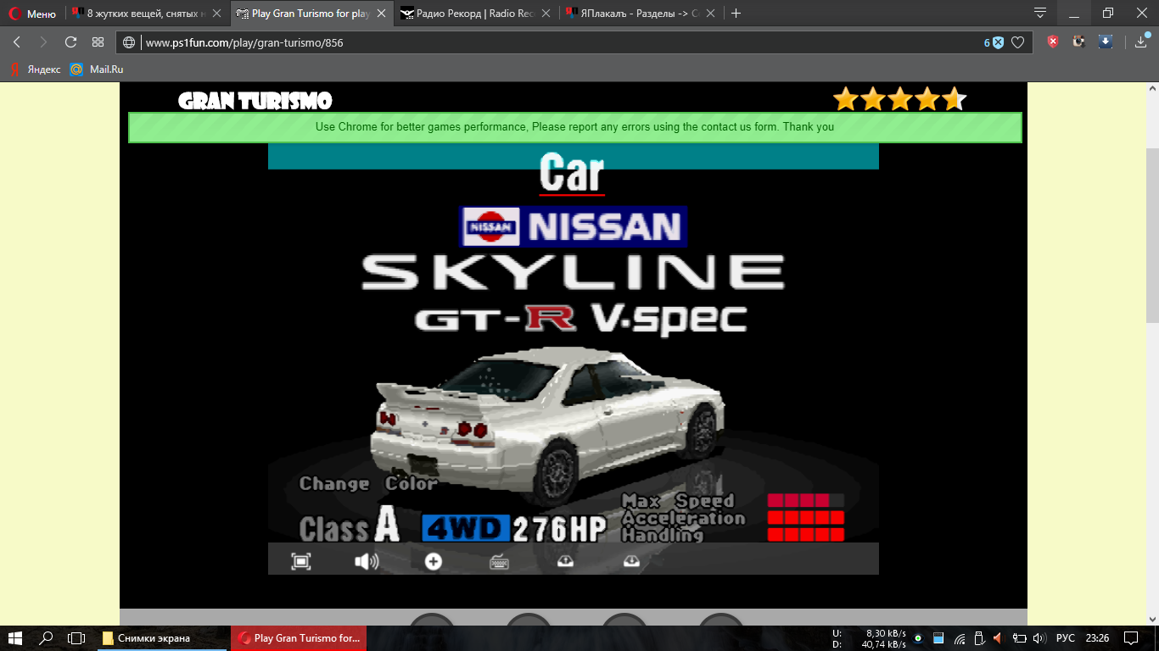Open the ad blocker shield showing 6

[x=994, y=42]
